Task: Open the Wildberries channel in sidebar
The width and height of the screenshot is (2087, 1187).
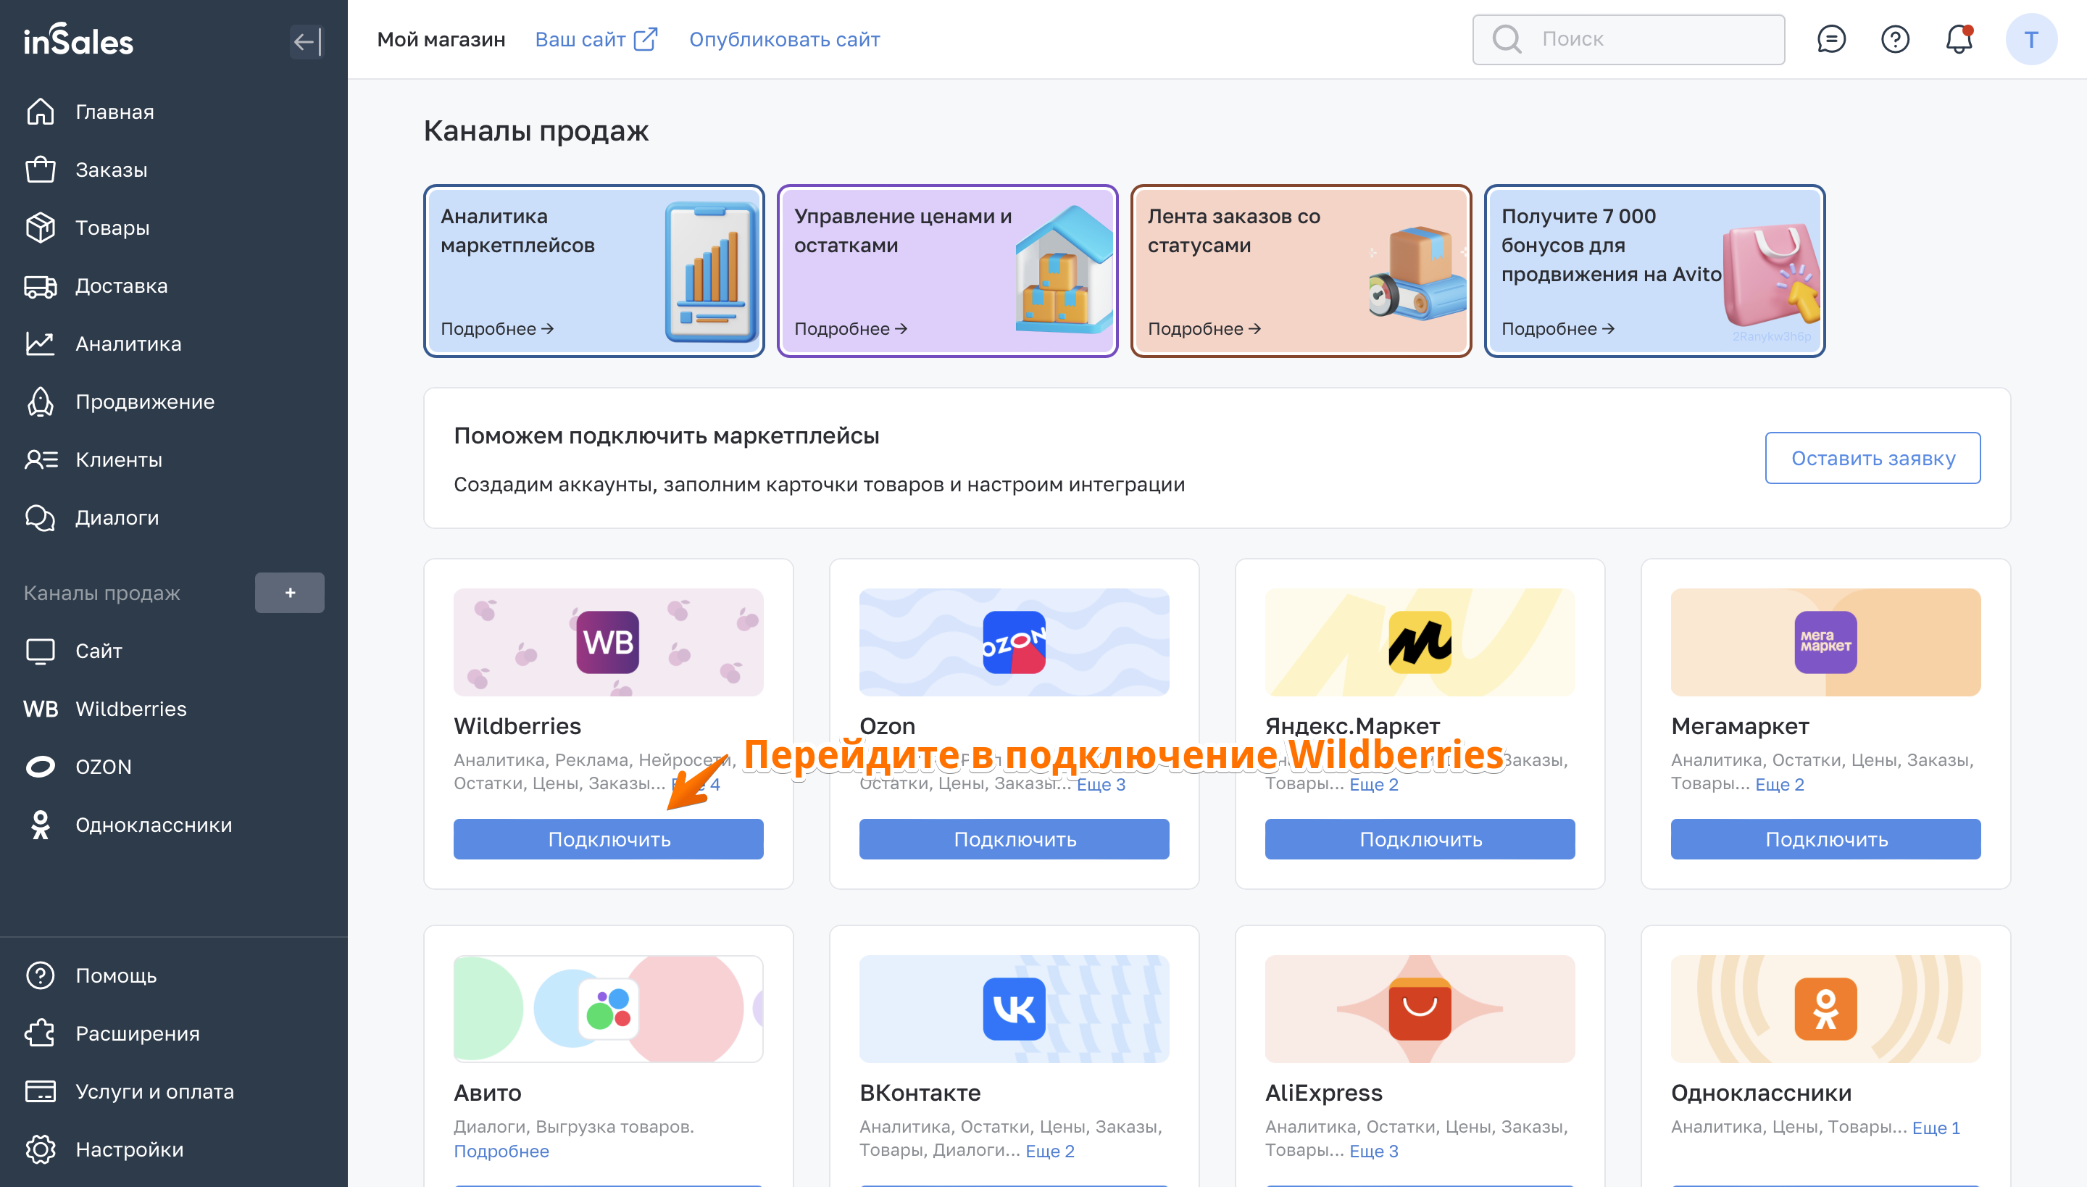Action: pyautogui.click(x=130, y=709)
